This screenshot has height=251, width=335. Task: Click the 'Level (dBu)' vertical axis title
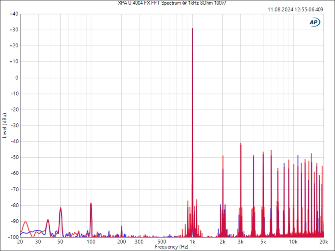(x=5, y=125)
